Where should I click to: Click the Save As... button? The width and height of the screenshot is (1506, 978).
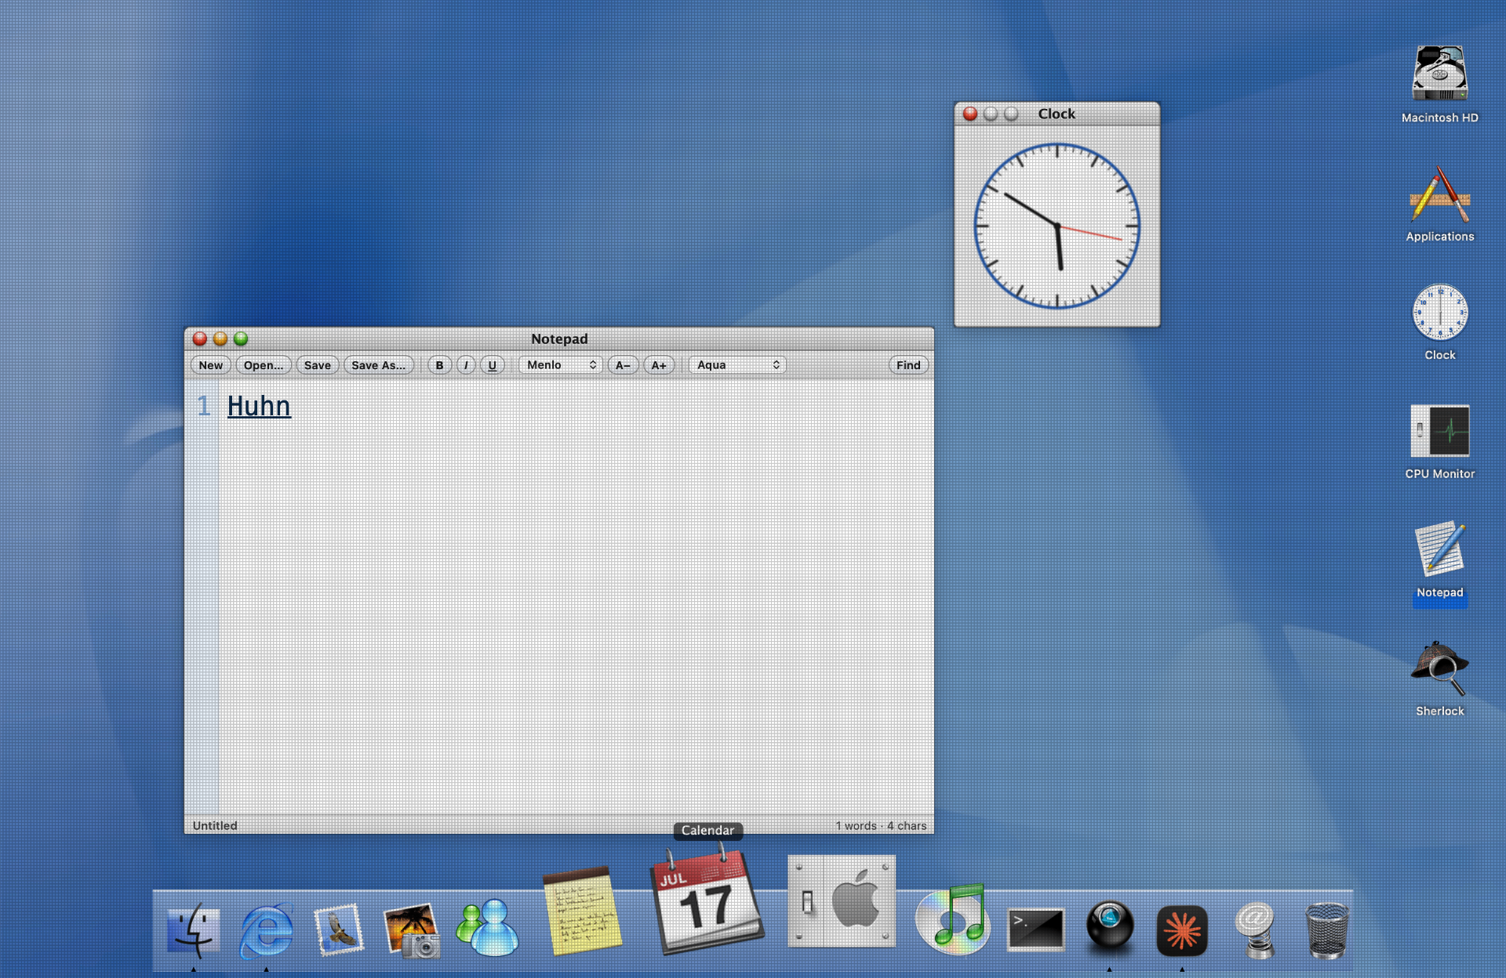(x=379, y=365)
